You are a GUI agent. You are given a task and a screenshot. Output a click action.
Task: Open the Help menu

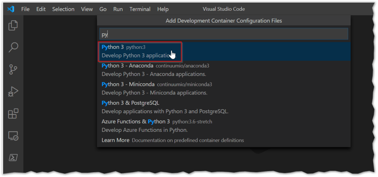(x=163, y=9)
